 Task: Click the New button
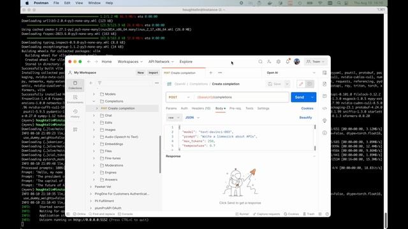(140, 73)
